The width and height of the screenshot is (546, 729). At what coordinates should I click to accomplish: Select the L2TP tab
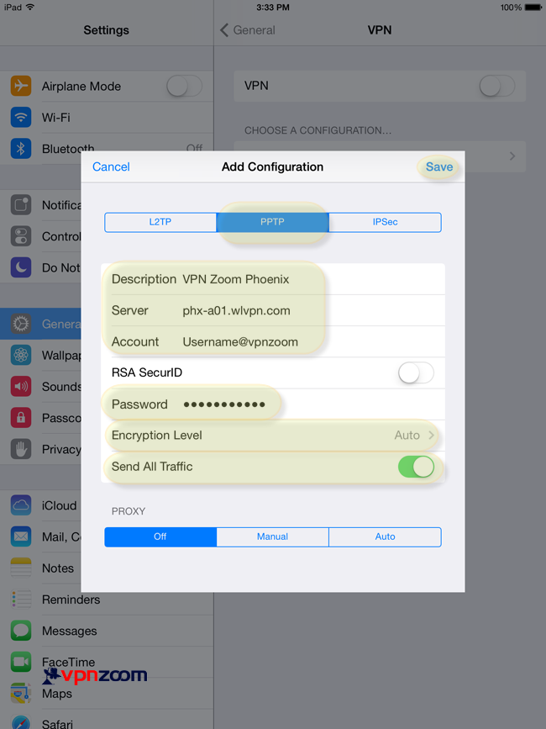point(160,222)
